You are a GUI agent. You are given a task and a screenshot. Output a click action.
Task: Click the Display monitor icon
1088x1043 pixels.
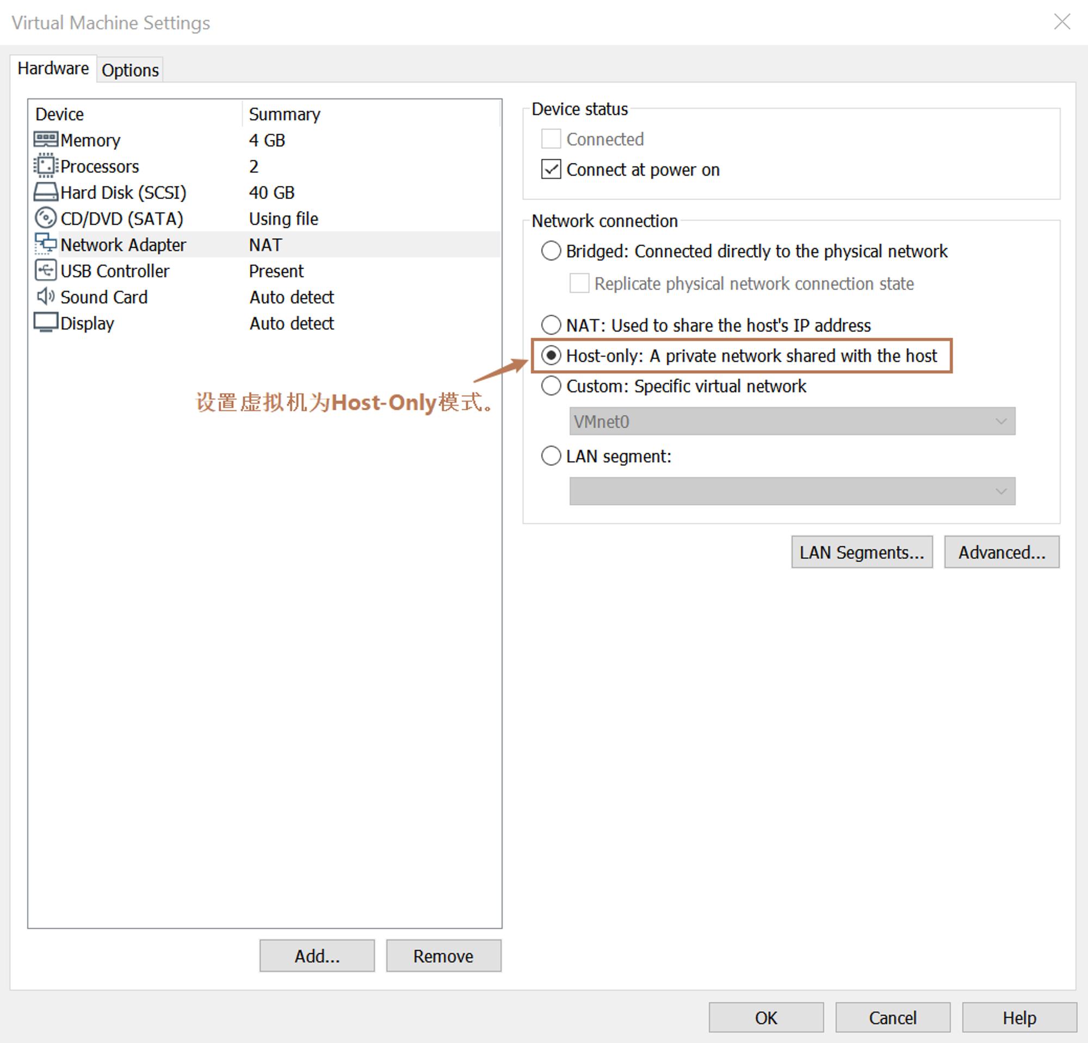point(46,323)
